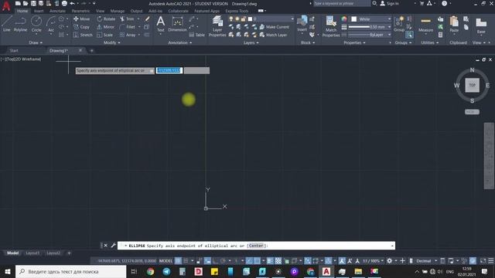495x278 pixels.
Task: Click the Group tool
Action: (x=399, y=24)
